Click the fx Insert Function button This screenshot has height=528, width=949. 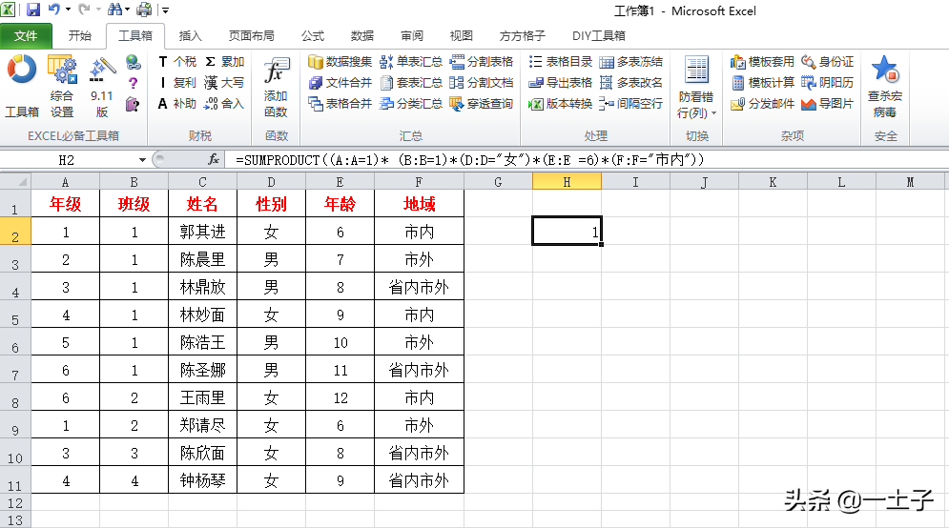213,160
